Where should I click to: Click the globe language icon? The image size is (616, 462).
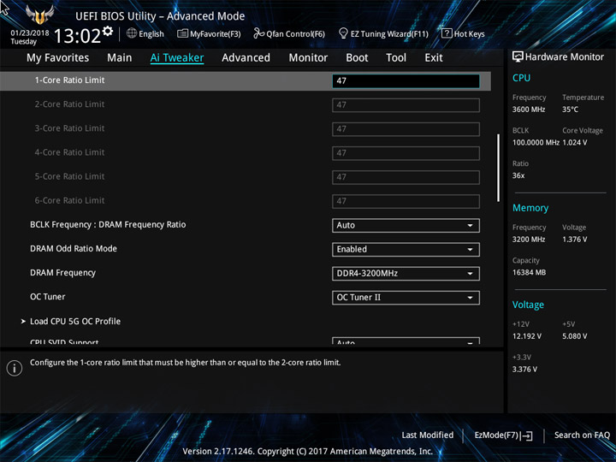pos(132,33)
